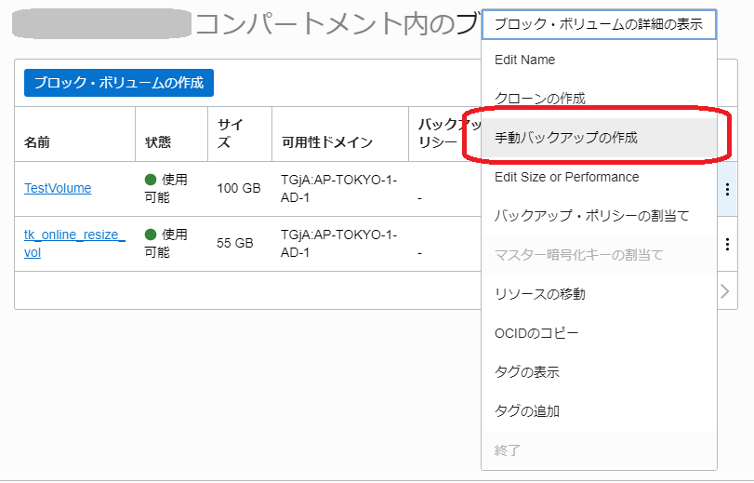Select クローンの作成 from the menu

[540, 99]
